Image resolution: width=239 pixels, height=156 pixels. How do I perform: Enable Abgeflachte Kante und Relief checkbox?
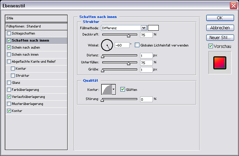(9, 61)
